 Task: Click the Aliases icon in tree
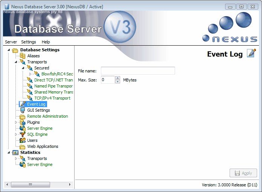coord(23,56)
